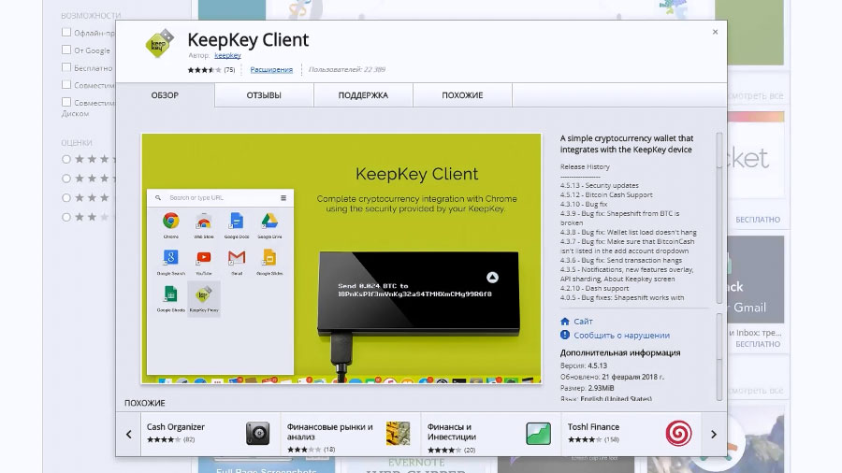Open the keepkey author link
The height and width of the screenshot is (473, 842).
tap(227, 55)
